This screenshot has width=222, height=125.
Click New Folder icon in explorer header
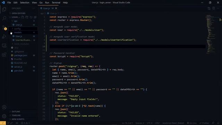pos(27,17)
